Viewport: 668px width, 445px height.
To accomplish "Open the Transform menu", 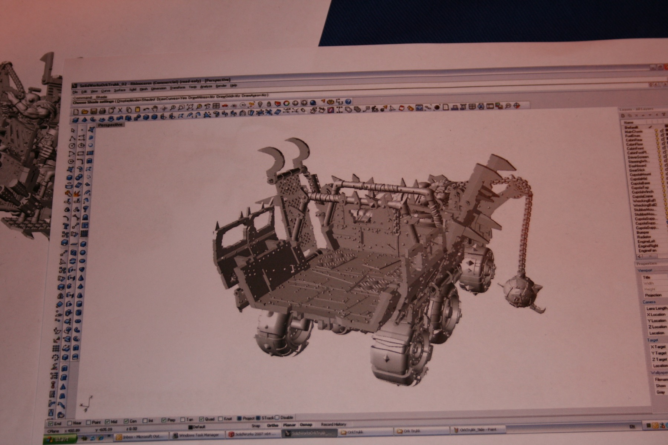I will (177, 88).
